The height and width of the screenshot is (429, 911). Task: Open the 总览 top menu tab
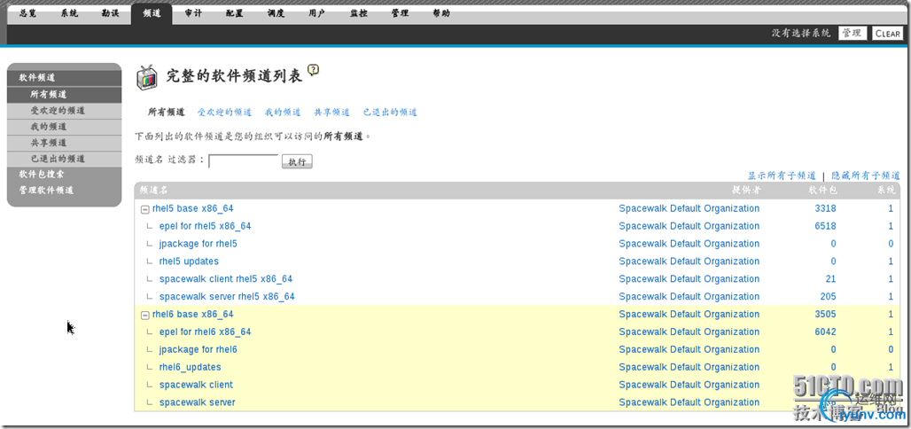point(27,13)
